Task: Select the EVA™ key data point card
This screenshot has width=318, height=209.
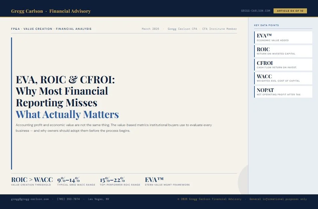Action: tap(283, 37)
